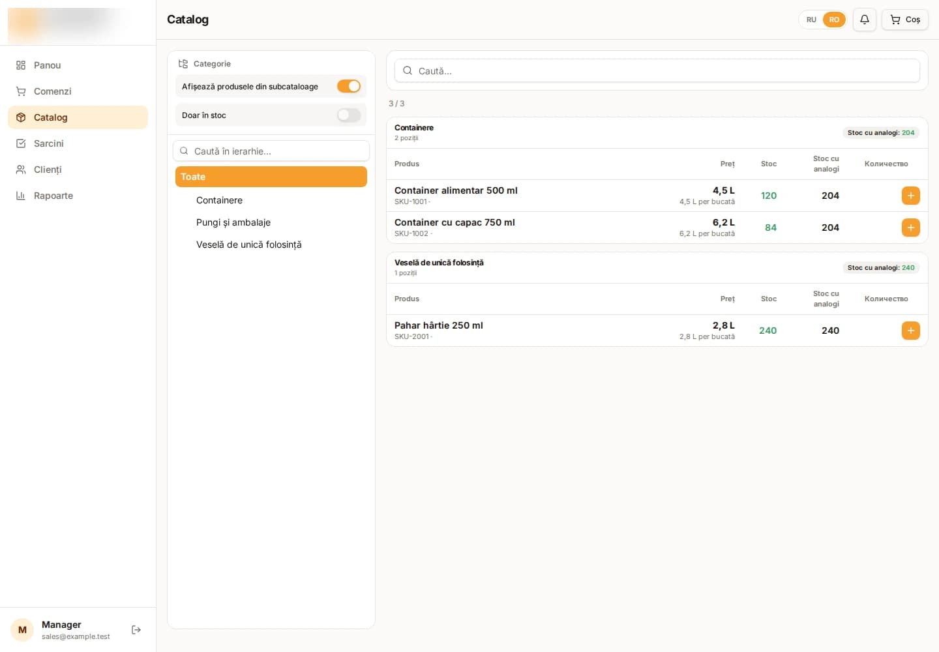Add Container cu capac 750 ml with plus

911,228
